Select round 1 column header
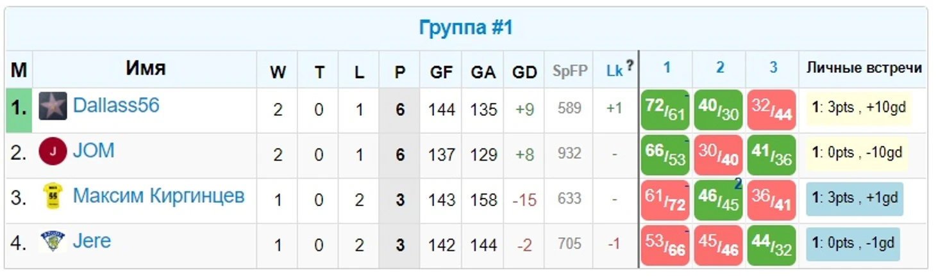Viewport: 936px width, 279px height. tap(667, 68)
